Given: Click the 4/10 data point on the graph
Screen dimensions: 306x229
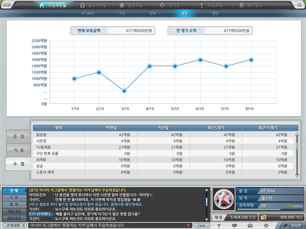Looking at the screenshot, I should pyautogui.click(x=149, y=66).
